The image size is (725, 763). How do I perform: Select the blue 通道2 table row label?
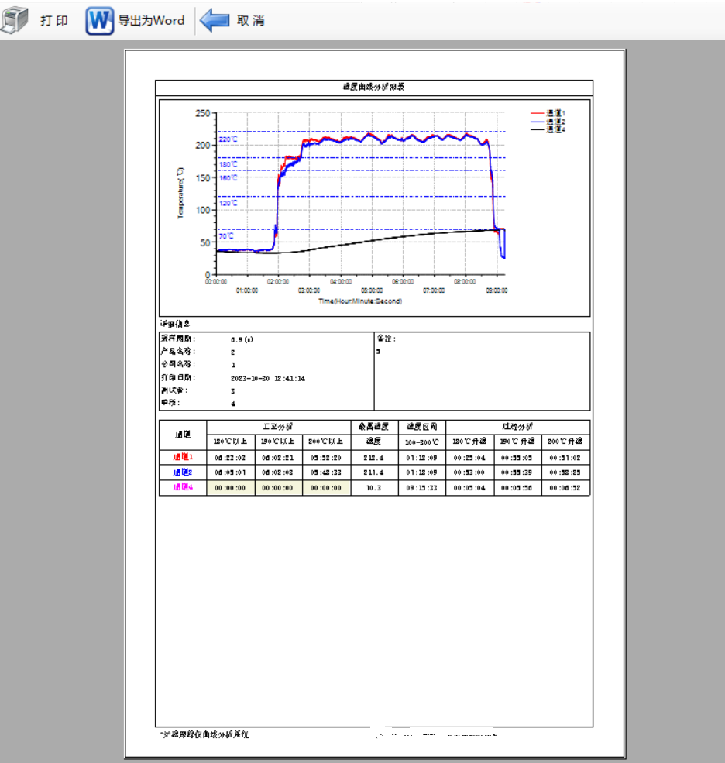[x=183, y=472]
